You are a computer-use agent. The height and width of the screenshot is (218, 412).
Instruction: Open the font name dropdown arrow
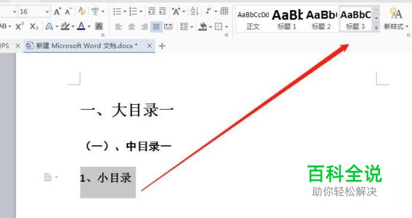(14, 12)
